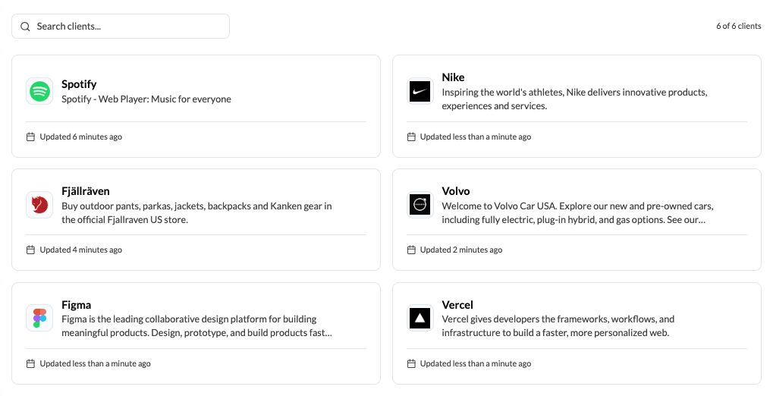
Task: Click the Vercel description text
Action: [x=558, y=325]
